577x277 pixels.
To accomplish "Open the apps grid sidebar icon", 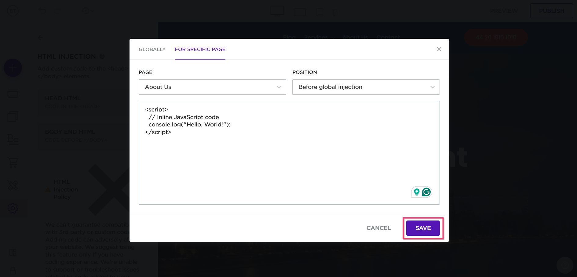I will click(13, 252).
